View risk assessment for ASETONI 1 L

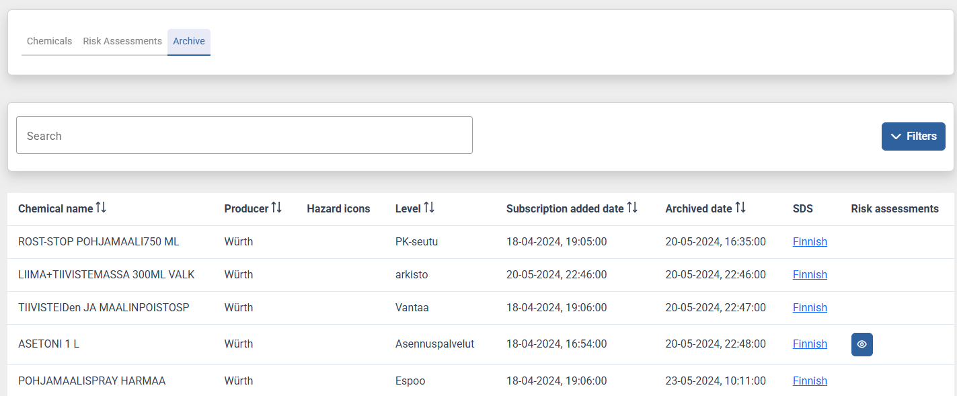point(862,344)
